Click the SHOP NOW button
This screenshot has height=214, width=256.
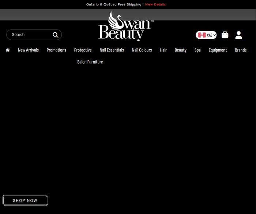[x=25, y=200]
